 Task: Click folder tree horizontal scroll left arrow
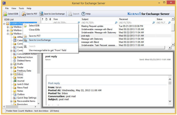point(4,107)
